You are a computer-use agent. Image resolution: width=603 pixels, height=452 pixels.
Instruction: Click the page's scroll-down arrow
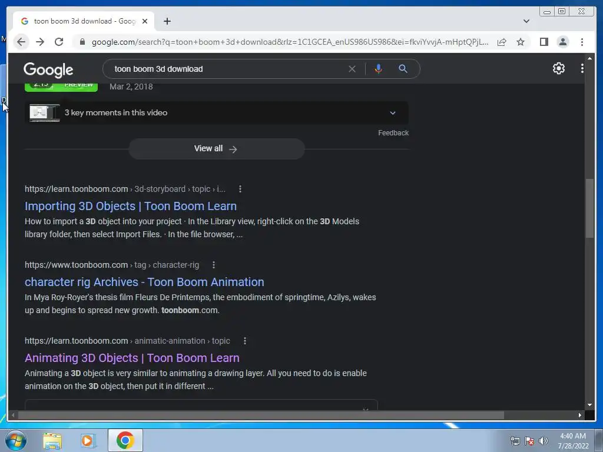pos(589,405)
